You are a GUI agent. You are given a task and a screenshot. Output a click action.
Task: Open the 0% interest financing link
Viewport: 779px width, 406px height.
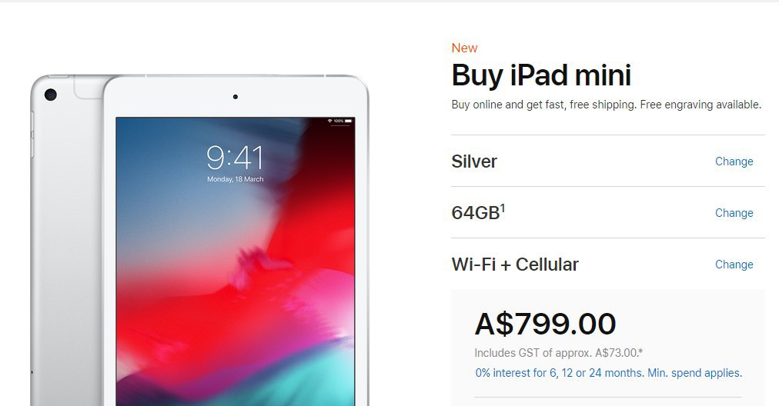609,373
